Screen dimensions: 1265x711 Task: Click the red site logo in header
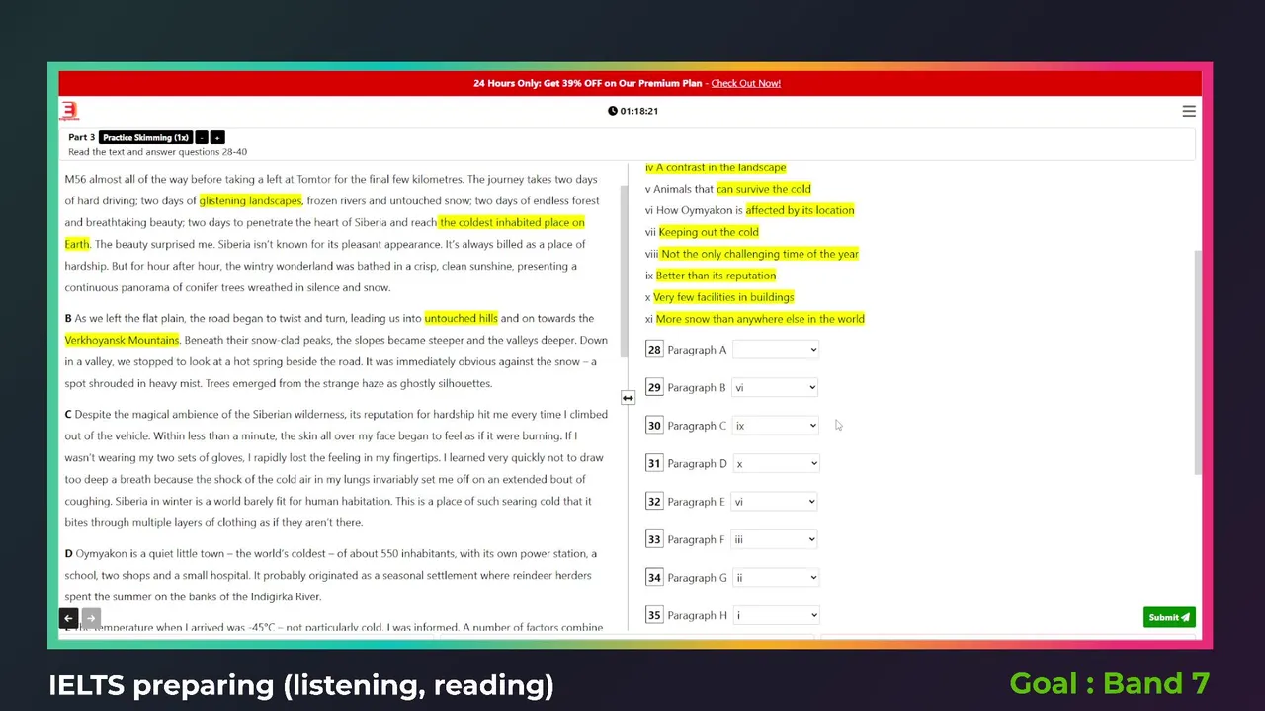(69, 111)
